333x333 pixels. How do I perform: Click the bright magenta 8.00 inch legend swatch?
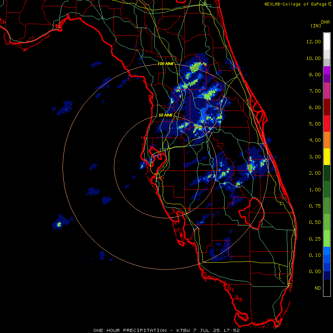pos(327,70)
